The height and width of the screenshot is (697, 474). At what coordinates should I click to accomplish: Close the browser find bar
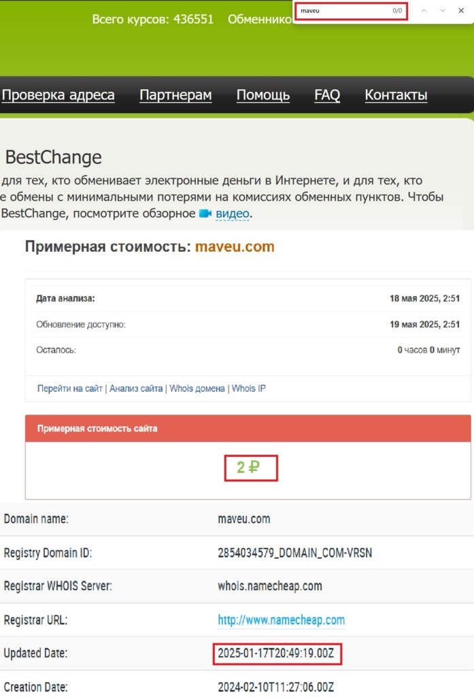click(x=461, y=11)
